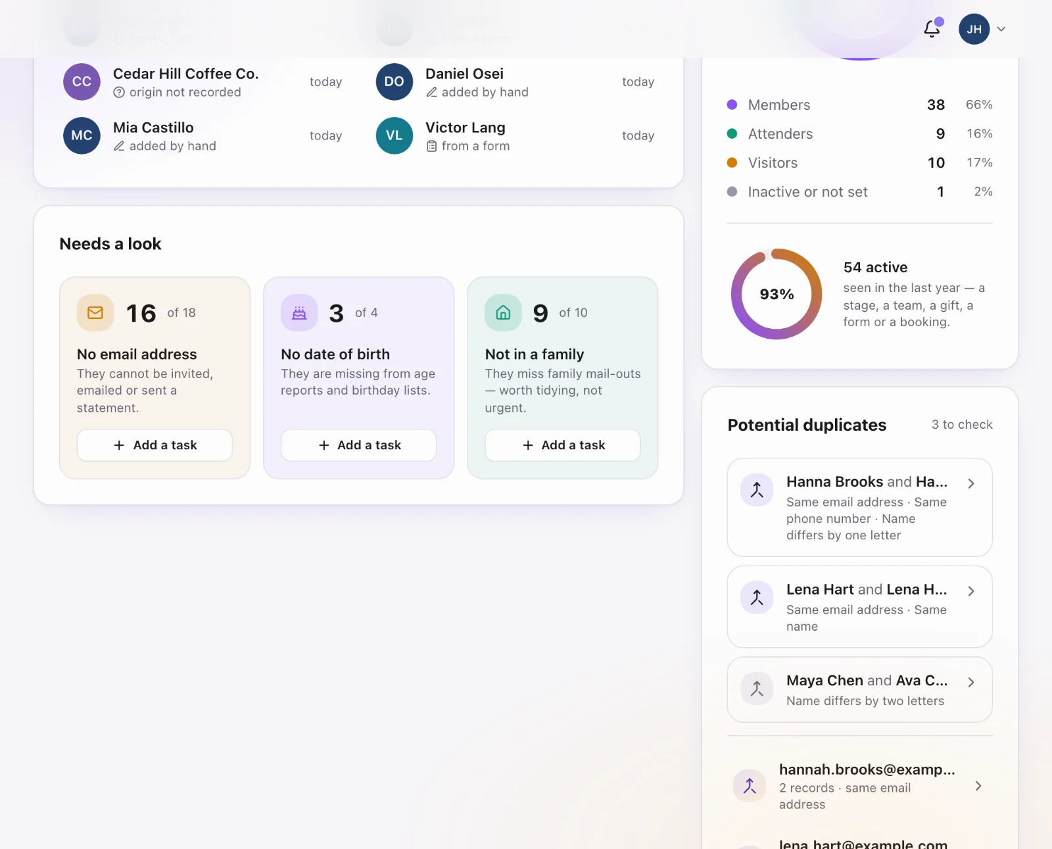Open the JH profile avatar
Screen dimensions: 1052x849
[974, 29]
